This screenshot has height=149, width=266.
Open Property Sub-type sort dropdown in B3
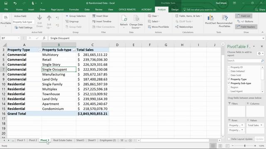click(x=74, y=50)
